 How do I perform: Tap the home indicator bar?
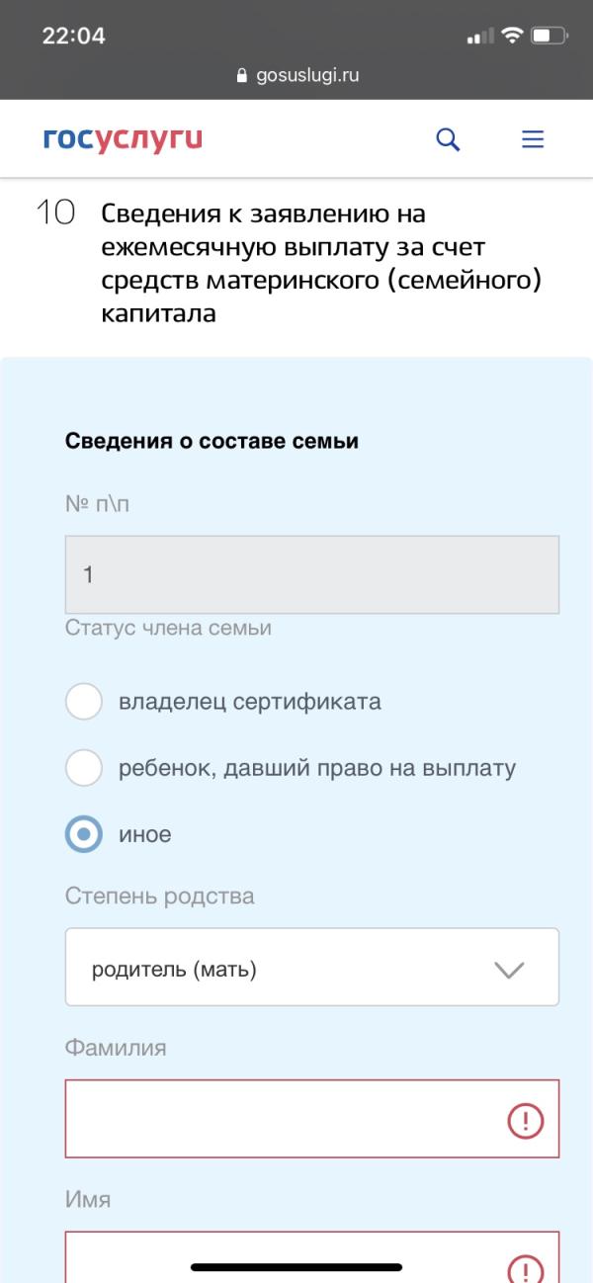[x=296, y=1266]
